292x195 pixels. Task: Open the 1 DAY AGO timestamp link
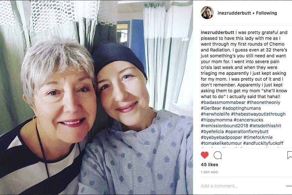(209, 172)
